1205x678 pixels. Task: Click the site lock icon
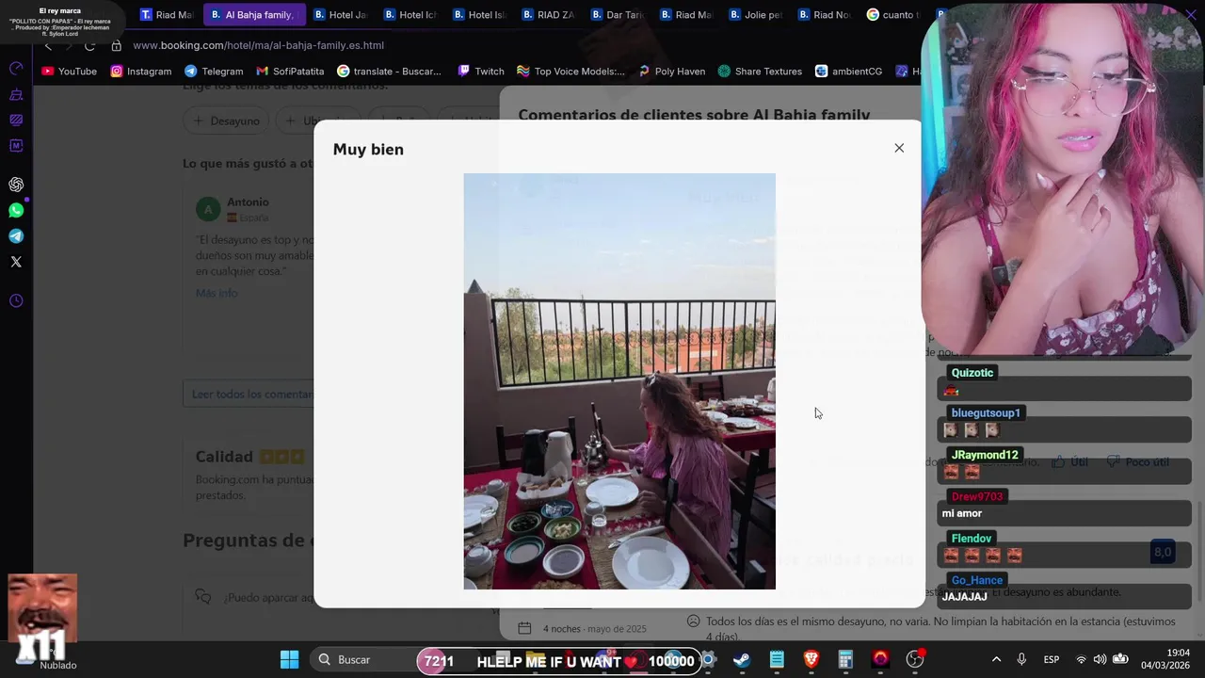point(116,45)
